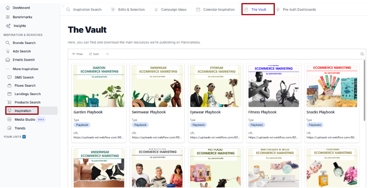The width and height of the screenshot is (368, 188).
Task: Click the Campaign Ideas tab lightbulb icon
Action: coord(156,9)
